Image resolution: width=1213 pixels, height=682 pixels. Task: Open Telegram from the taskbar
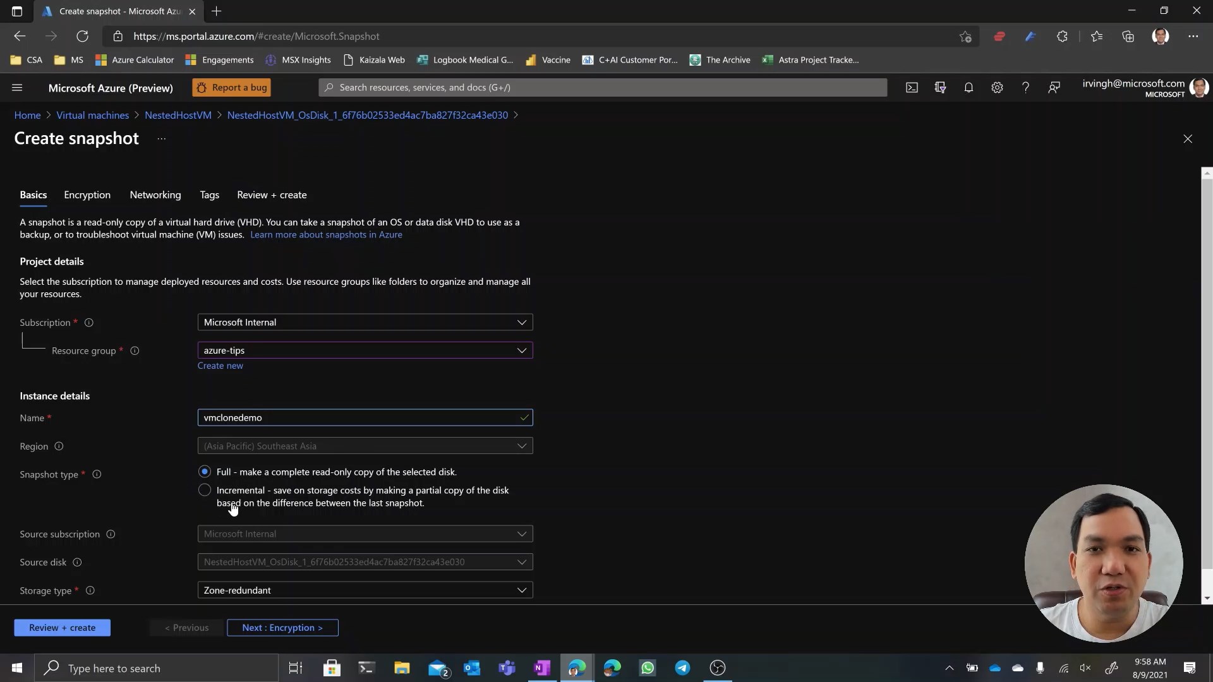(x=682, y=668)
